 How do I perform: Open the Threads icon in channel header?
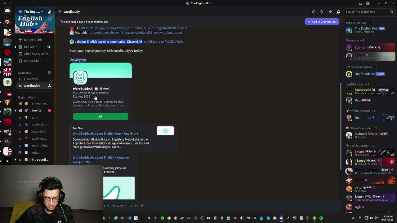pos(313,12)
